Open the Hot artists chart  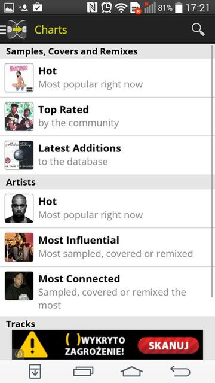(x=106, y=208)
